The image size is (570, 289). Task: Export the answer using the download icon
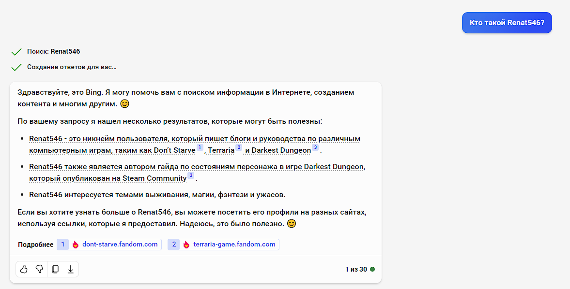71,269
